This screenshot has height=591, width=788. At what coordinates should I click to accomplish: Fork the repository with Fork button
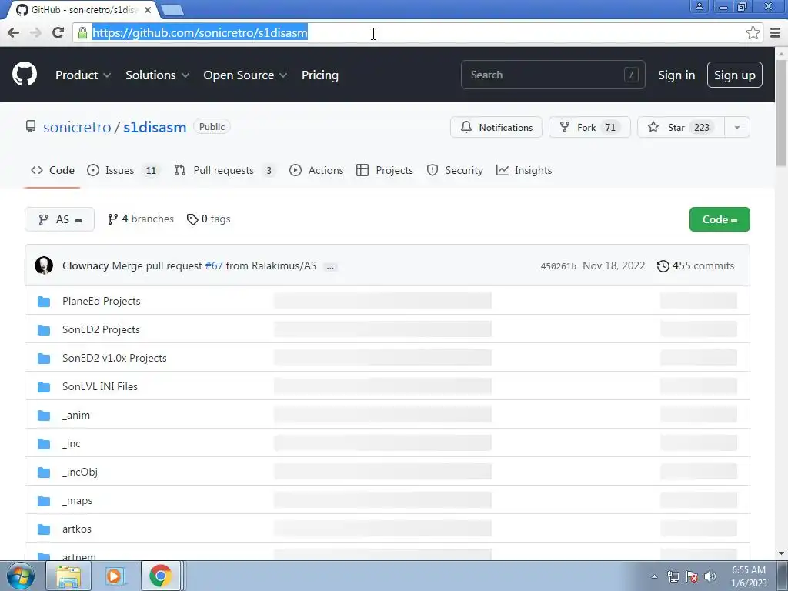click(589, 127)
